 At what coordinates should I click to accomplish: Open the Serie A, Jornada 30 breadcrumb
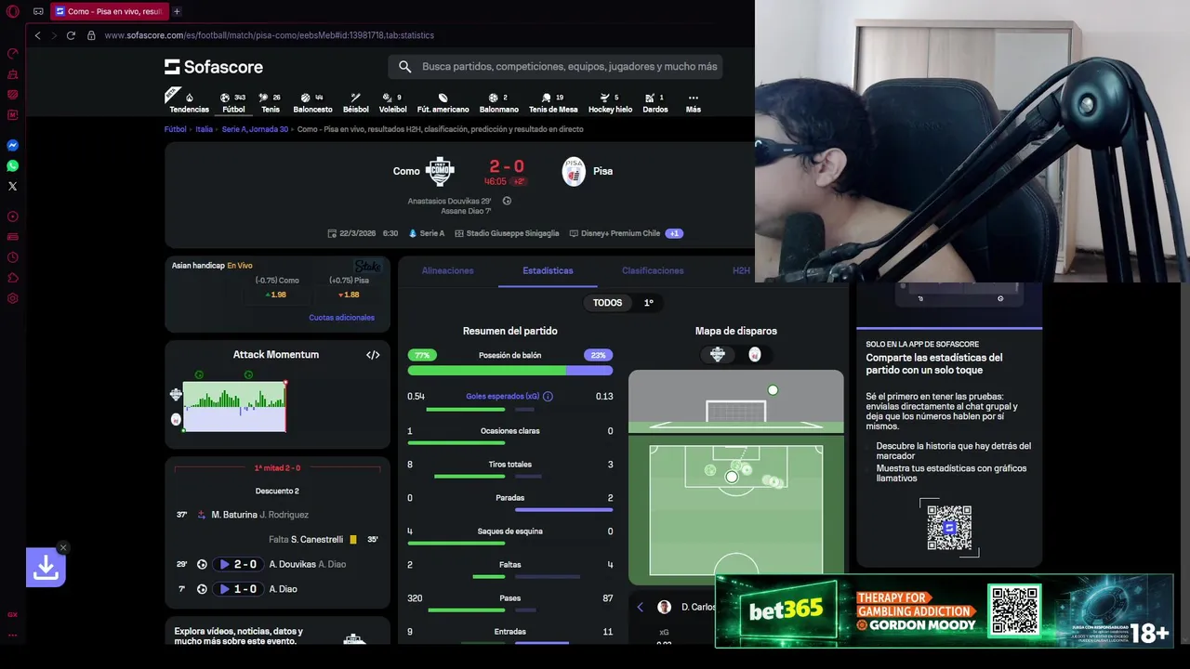[x=255, y=129]
